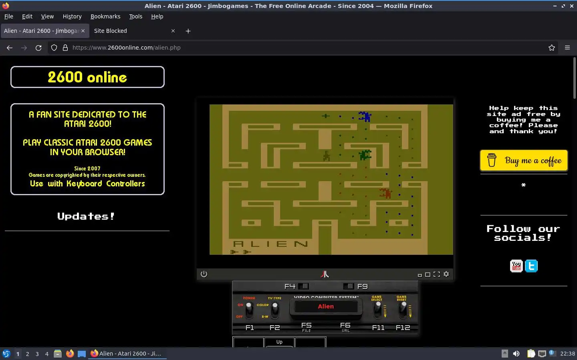Click the Up controller key

coord(279,342)
